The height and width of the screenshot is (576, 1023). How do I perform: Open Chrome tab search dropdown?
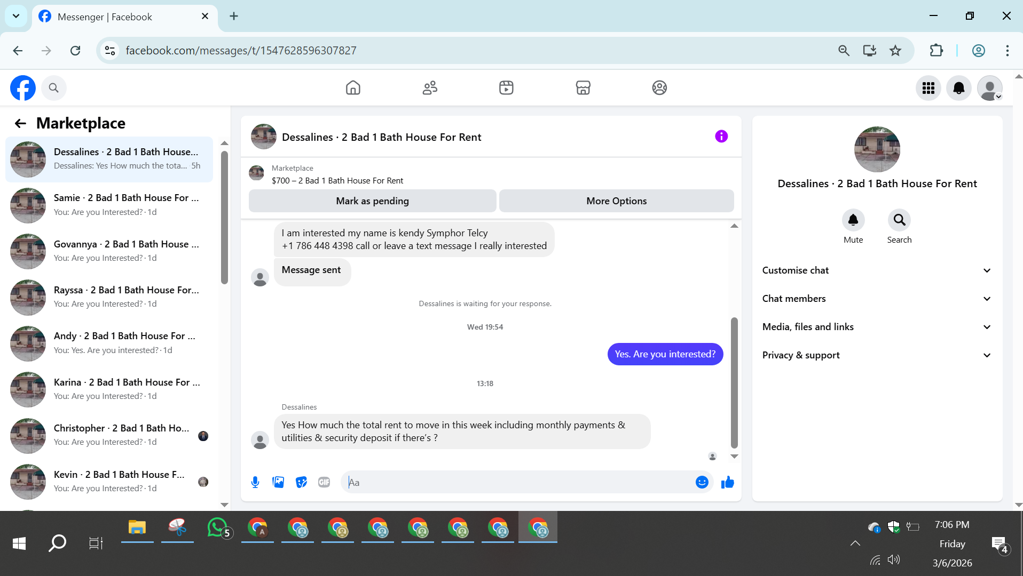click(16, 16)
